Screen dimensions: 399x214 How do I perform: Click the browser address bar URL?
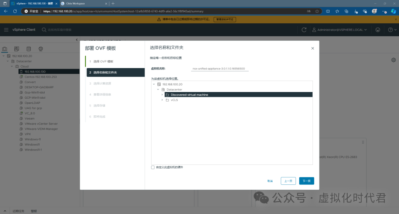[123, 11]
